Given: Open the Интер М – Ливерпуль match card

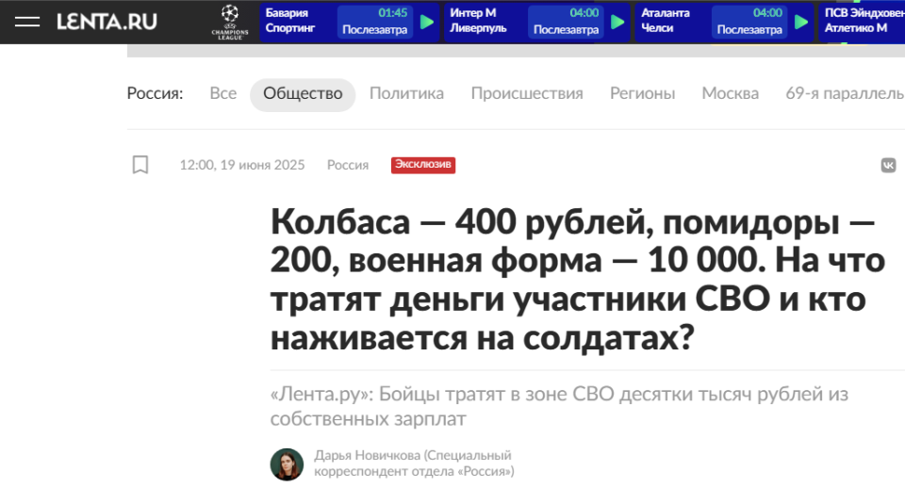Looking at the screenshot, I should coord(536,22).
